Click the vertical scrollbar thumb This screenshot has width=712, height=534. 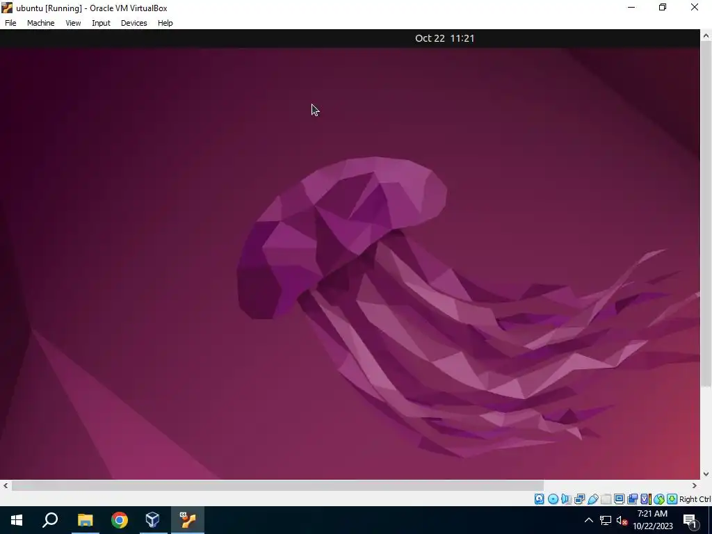click(706, 214)
